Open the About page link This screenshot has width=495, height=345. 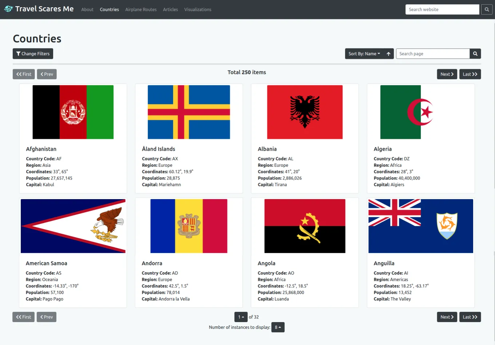pyautogui.click(x=87, y=9)
